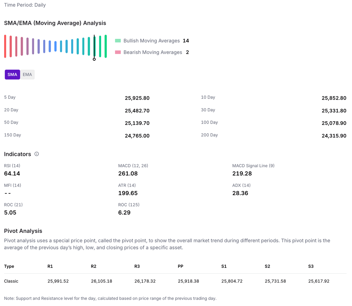Click the green Bullish Moving Averages swatch

coord(118,41)
